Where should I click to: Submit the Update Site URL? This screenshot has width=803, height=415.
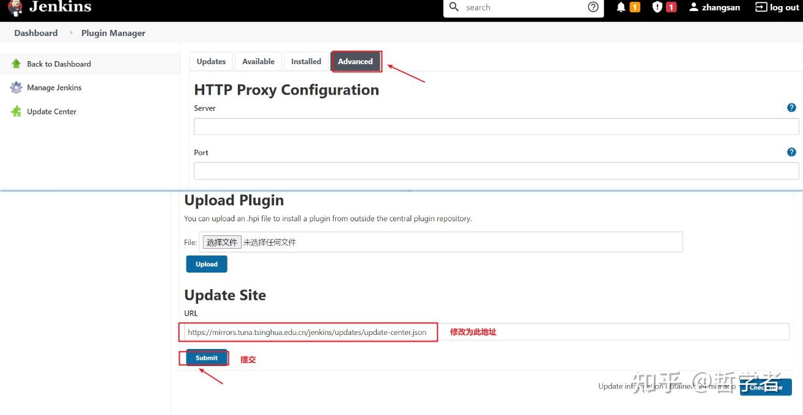coord(205,358)
